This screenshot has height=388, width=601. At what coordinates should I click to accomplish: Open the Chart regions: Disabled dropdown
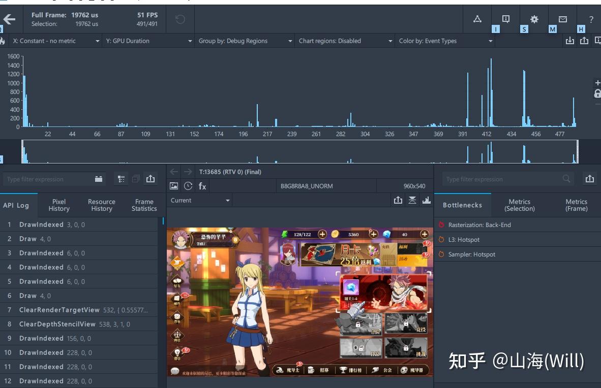point(345,41)
